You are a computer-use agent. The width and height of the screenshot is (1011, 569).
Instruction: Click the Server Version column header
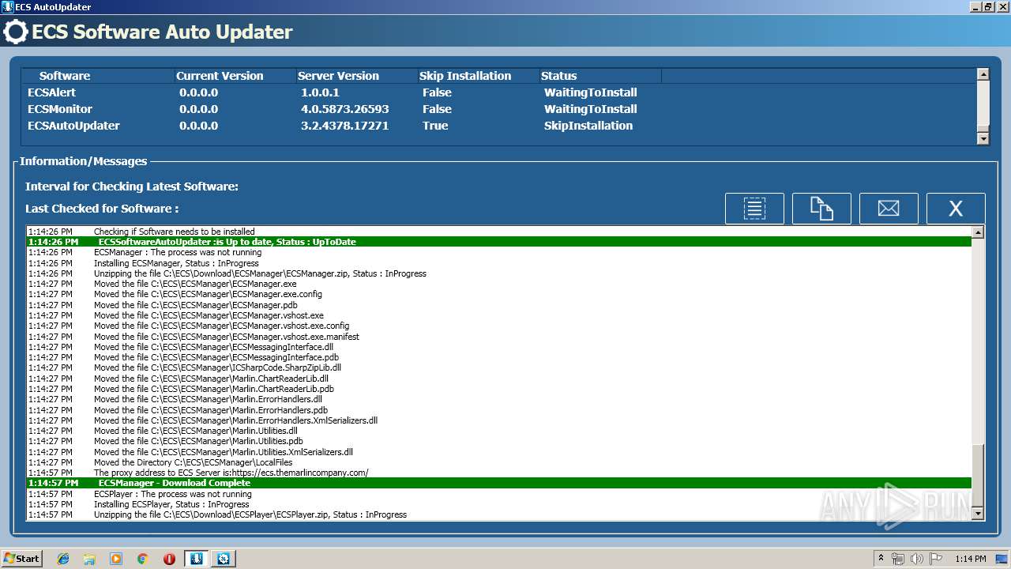(356, 76)
